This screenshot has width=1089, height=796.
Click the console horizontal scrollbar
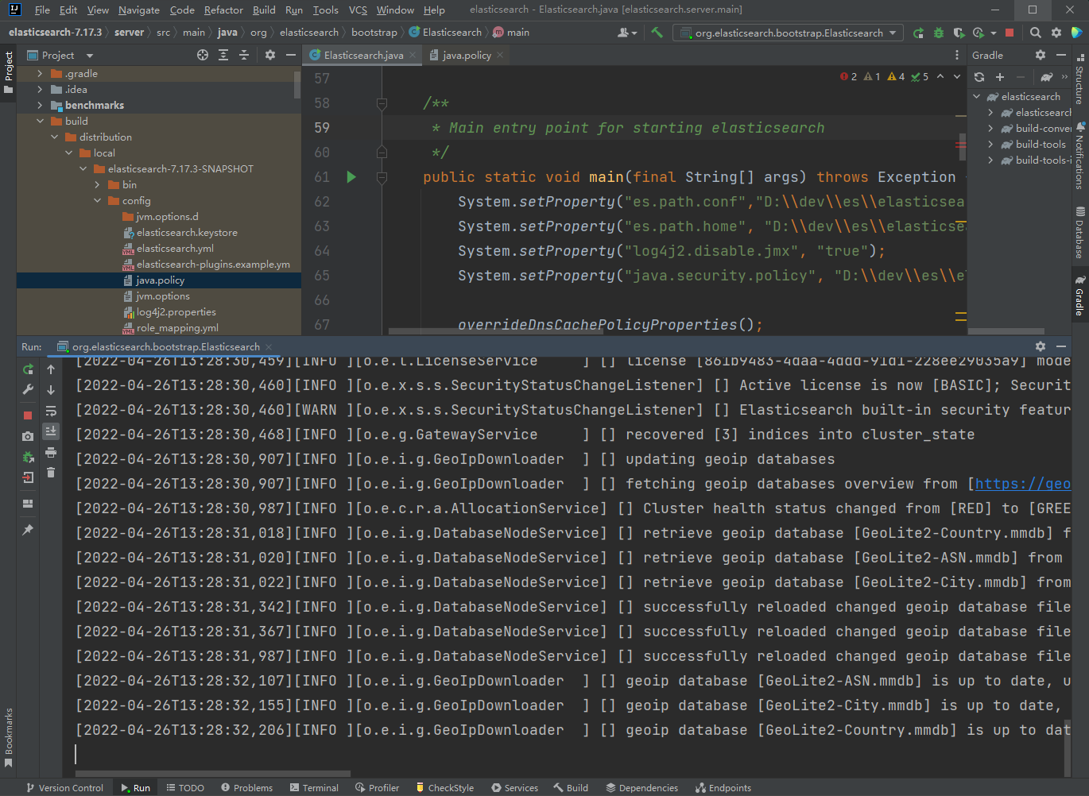click(x=213, y=773)
